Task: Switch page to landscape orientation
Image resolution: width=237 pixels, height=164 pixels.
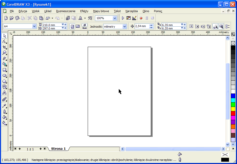Action: pos(78,26)
